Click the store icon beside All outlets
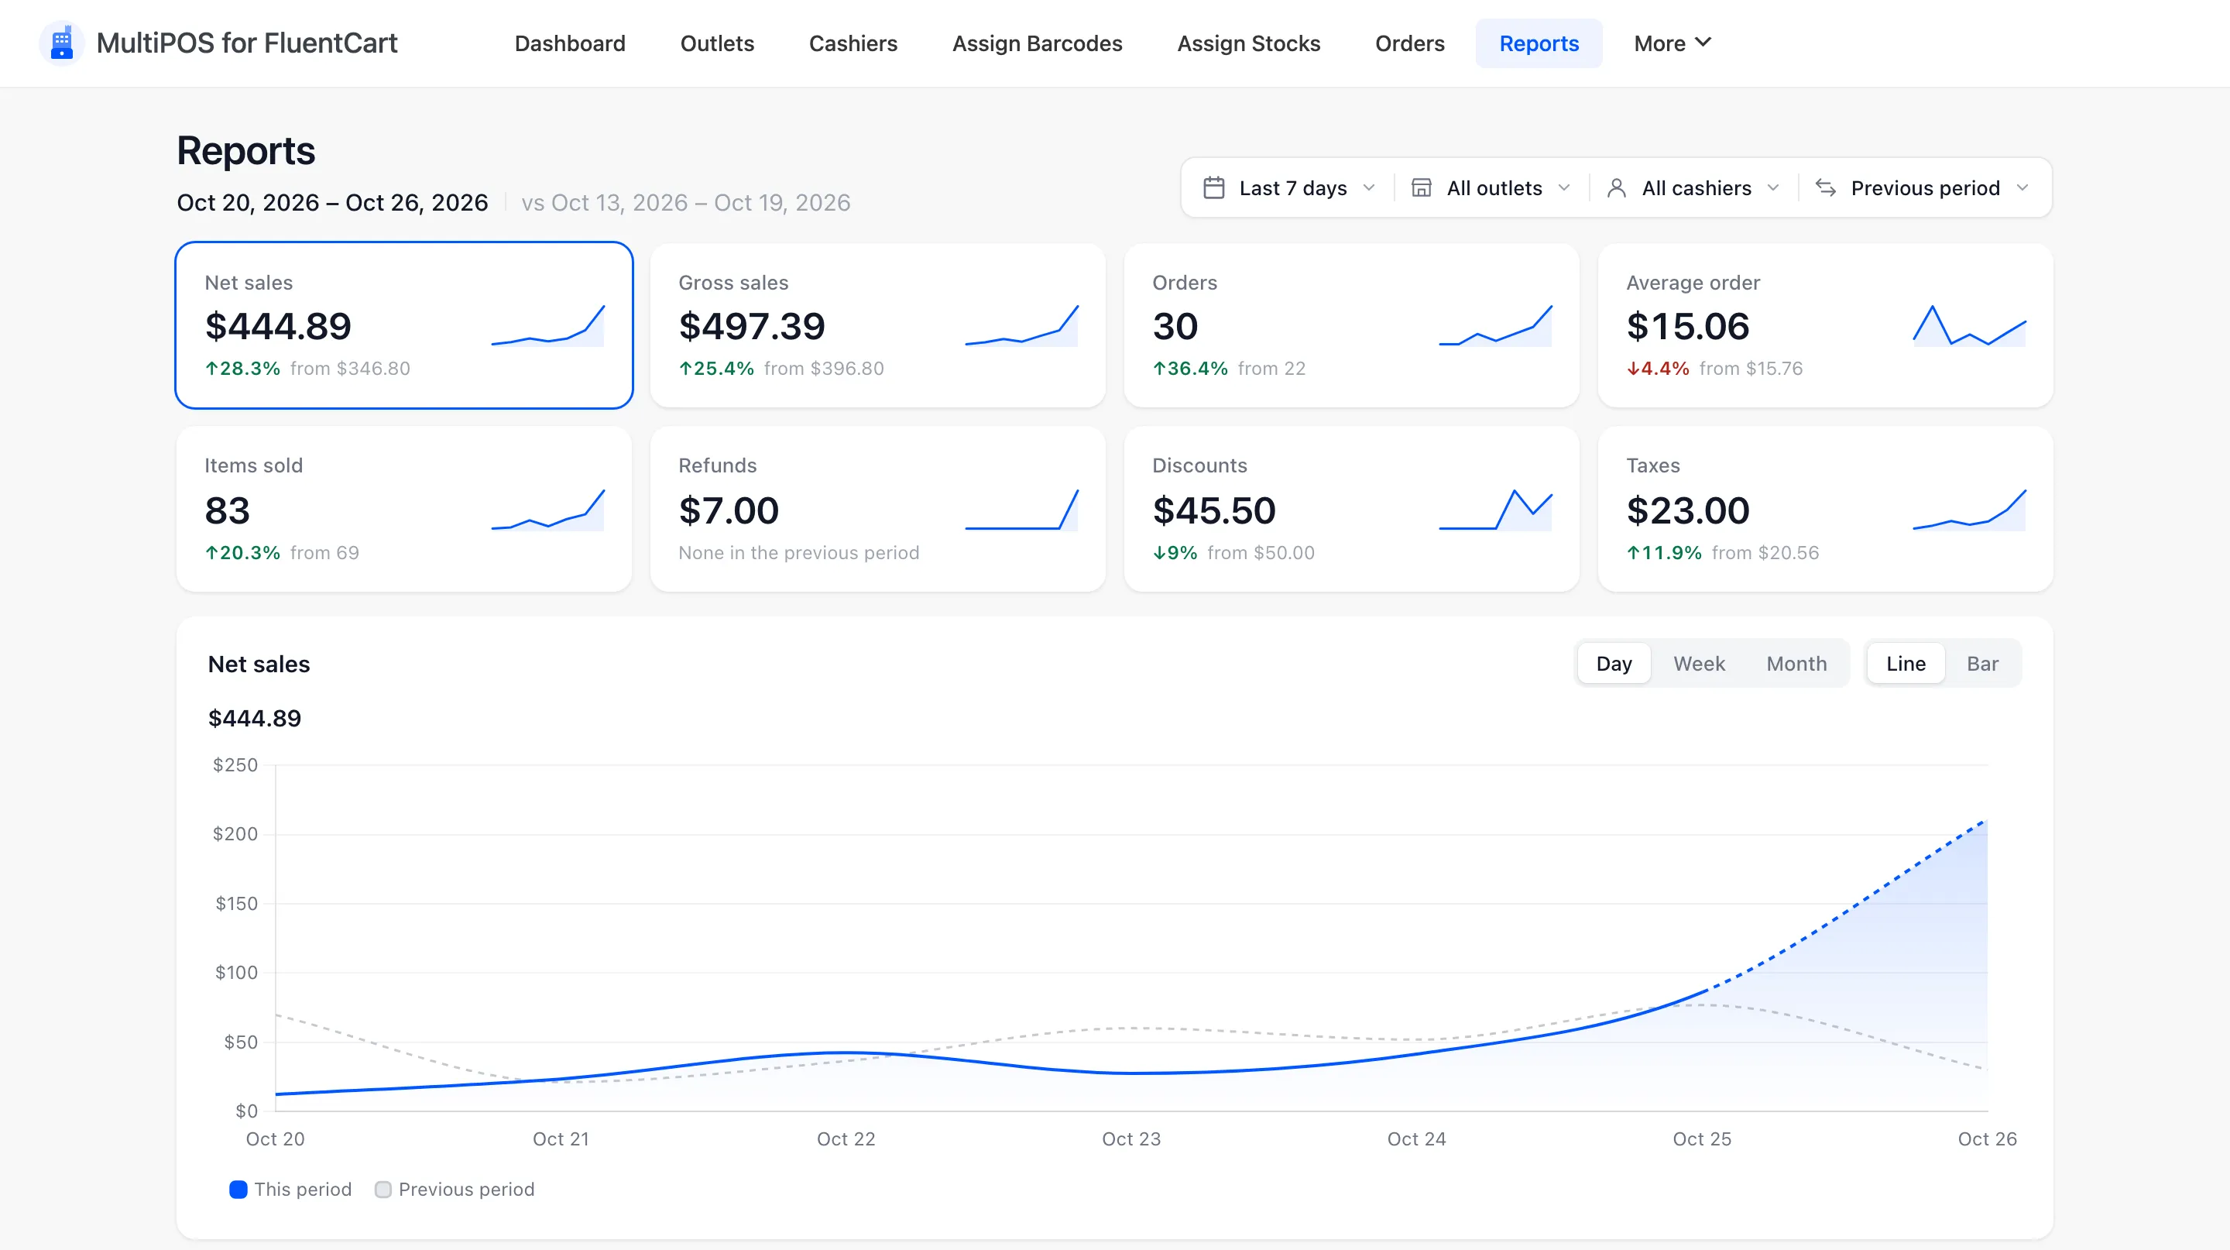The image size is (2230, 1250). pos(1421,188)
